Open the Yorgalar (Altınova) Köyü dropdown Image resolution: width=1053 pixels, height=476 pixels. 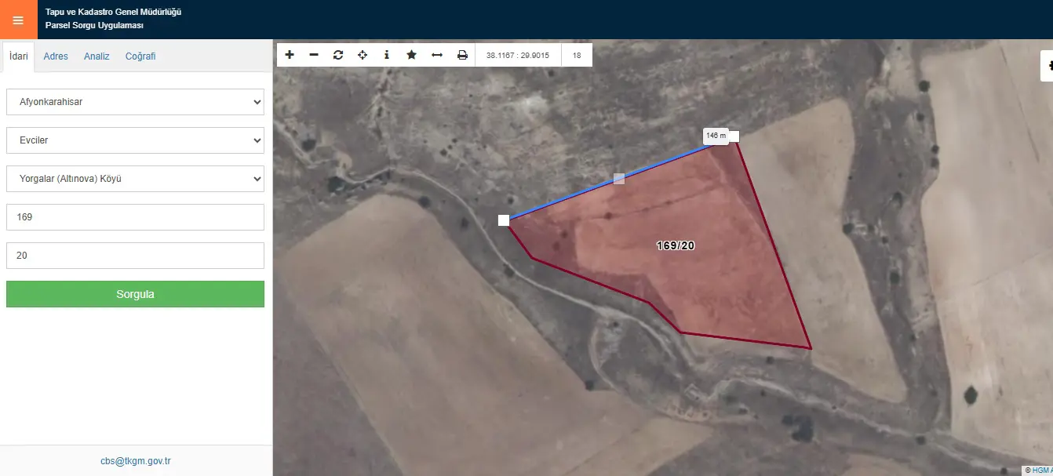coord(135,179)
